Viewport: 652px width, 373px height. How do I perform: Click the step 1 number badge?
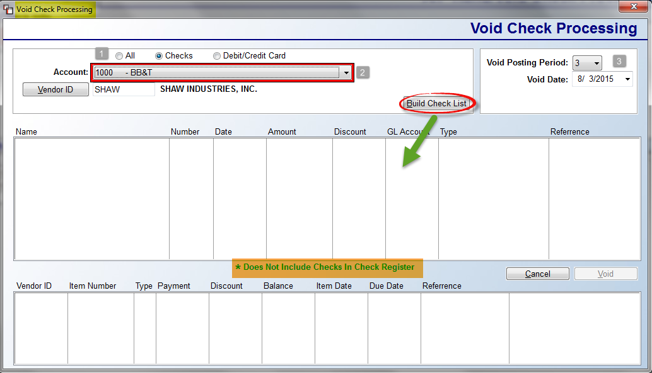[x=102, y=54]
